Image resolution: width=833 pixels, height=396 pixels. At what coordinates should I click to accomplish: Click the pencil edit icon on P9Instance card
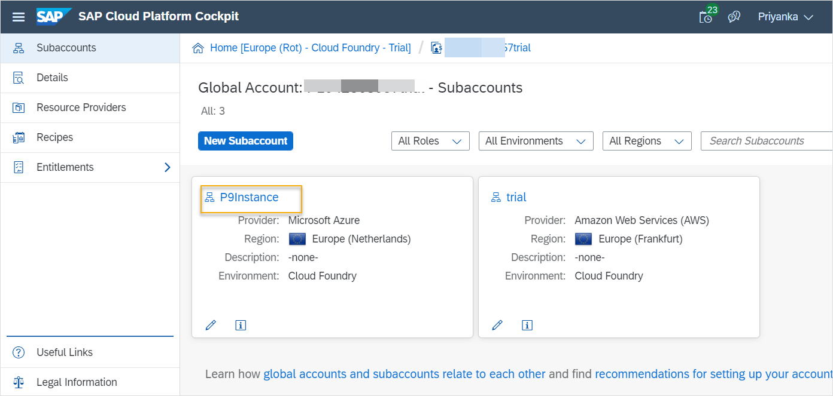[x=211, y=325]
